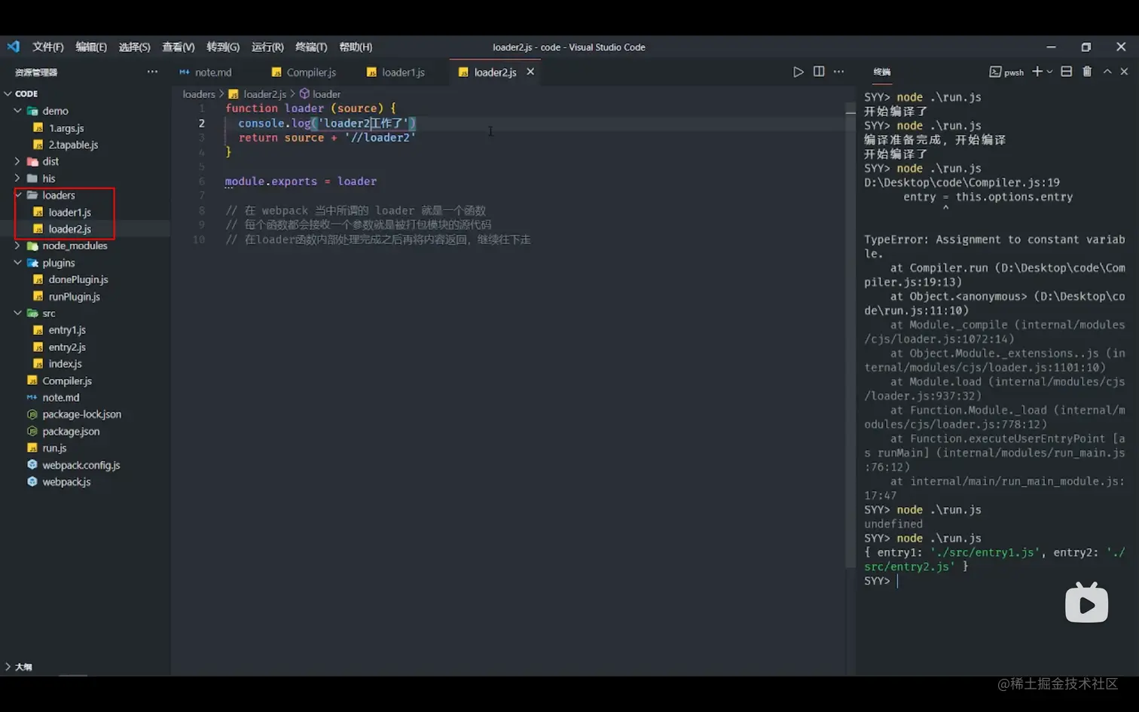Expand the node_modules folder
The width and height of the screenshot is (1139, 712).
(x=18, y=246)
